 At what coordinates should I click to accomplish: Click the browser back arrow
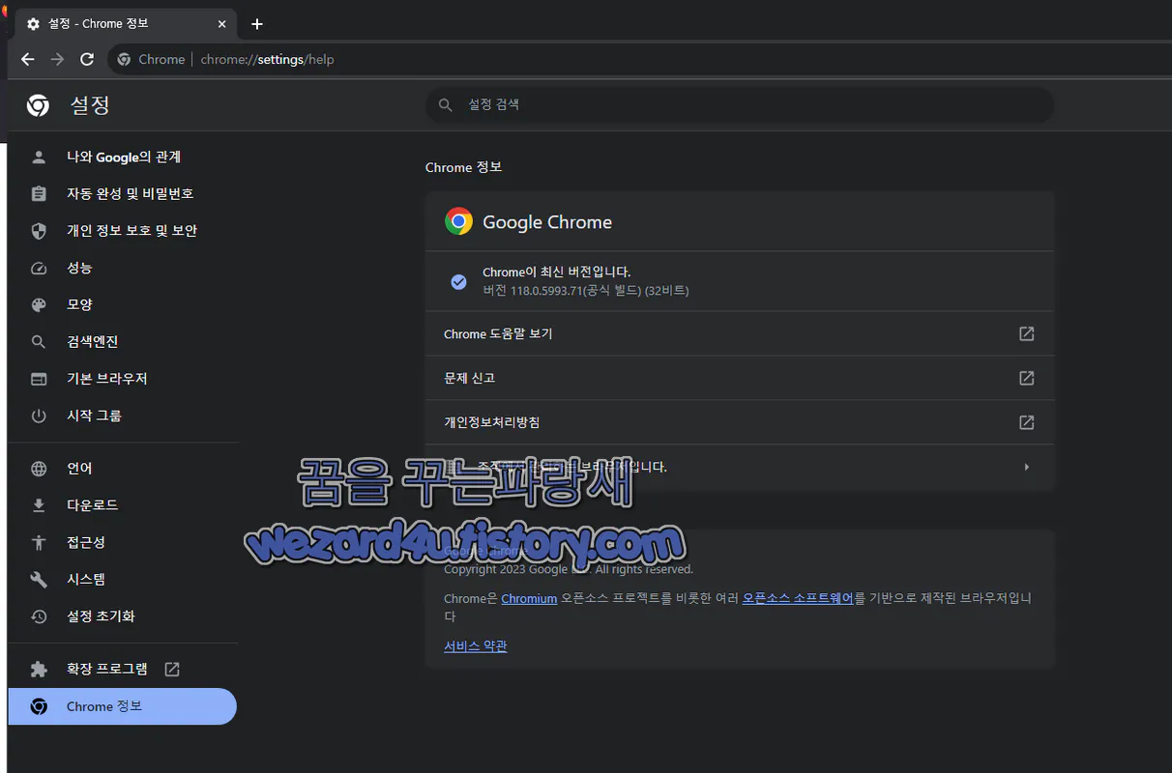click(27, 59)
